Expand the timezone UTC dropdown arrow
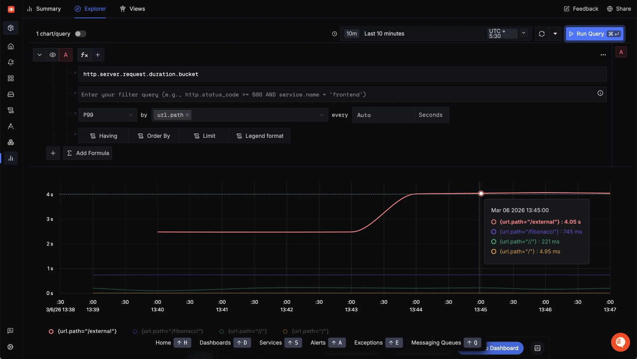 pyautogui.click(x=523, y=33)
